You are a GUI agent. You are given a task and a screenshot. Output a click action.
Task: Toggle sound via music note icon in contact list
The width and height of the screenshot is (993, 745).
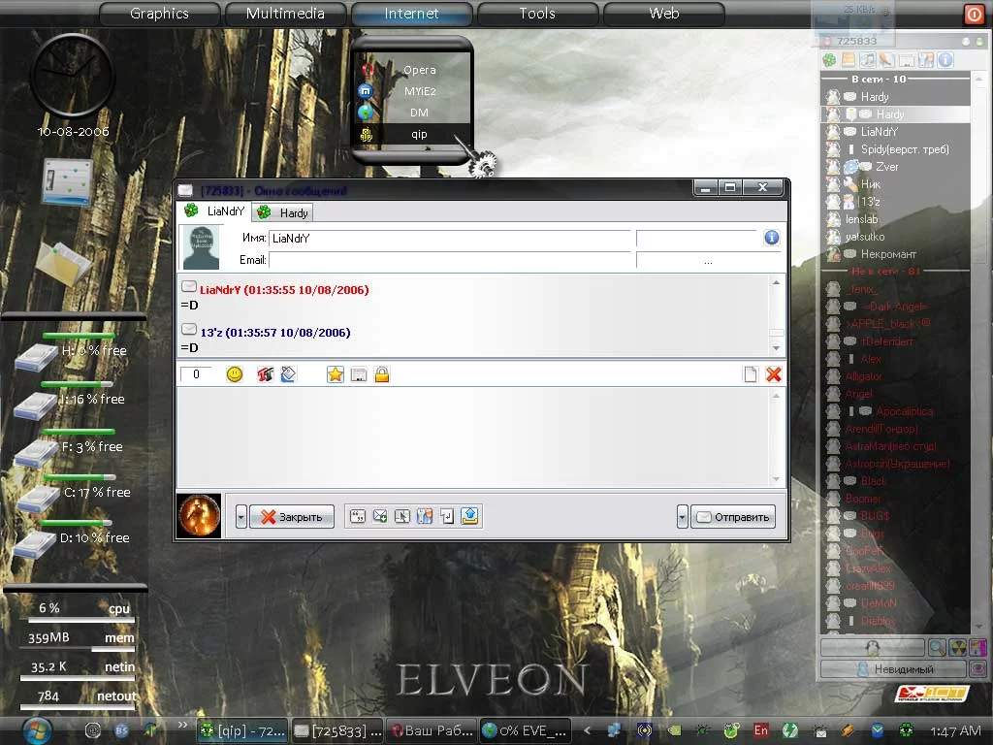point(868,60)
